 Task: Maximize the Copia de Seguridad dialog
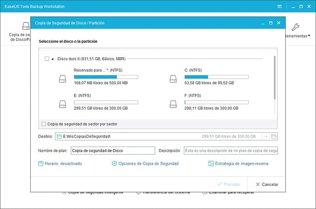pos(271,23)
